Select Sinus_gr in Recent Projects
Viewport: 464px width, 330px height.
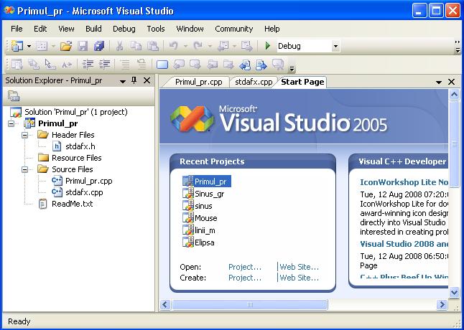tap(209, 194)
